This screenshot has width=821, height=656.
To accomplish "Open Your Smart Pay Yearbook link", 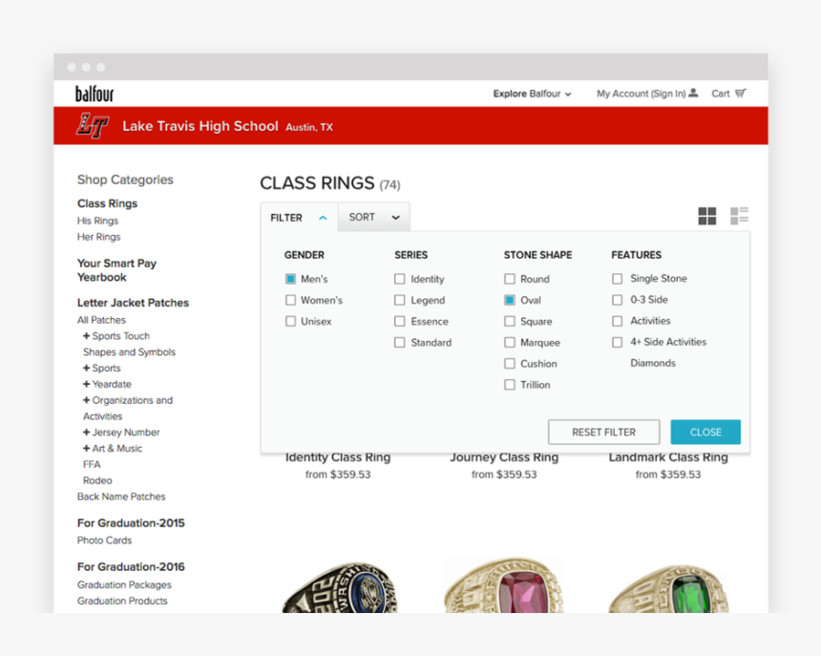I will point(116,270).
